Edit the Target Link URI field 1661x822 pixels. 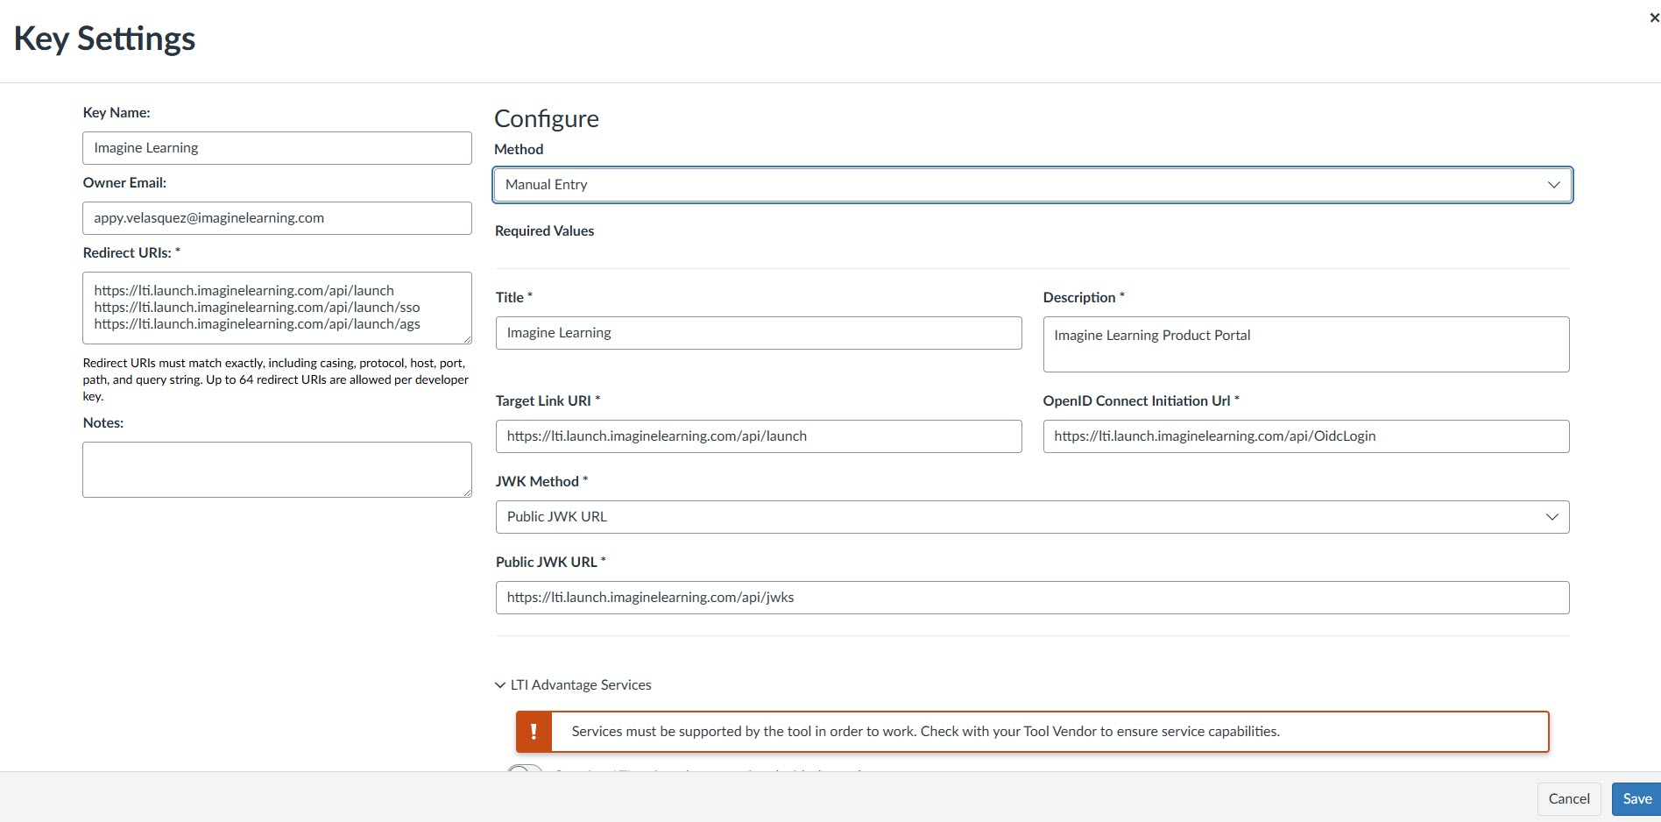coord(759,436)
